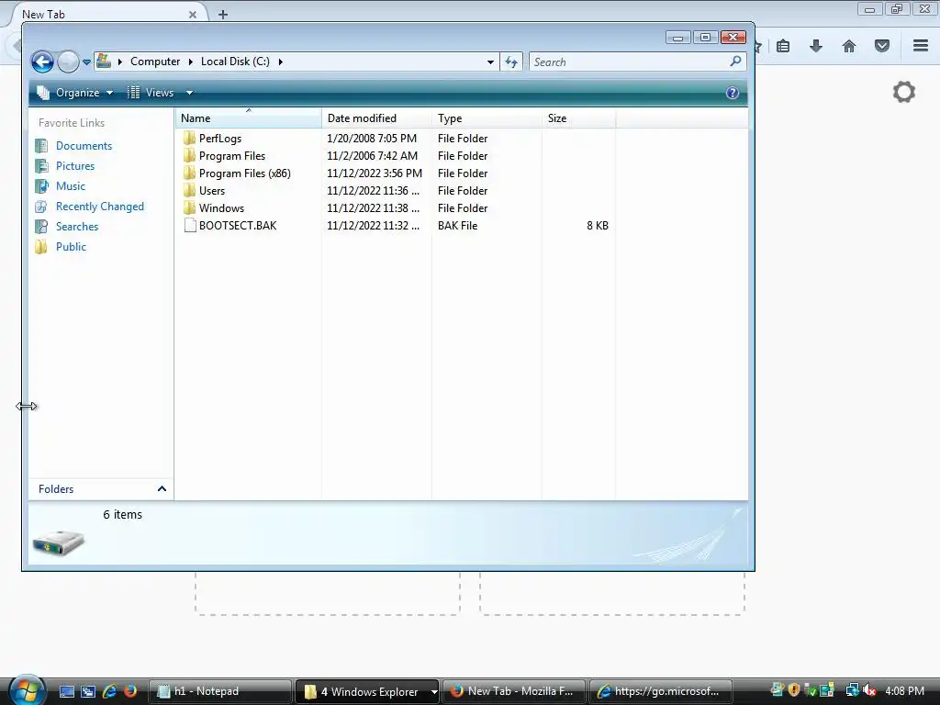This screenshot has height=705, width=940.
Task: Click the 8 KB size cell
Action: (597, 226)
